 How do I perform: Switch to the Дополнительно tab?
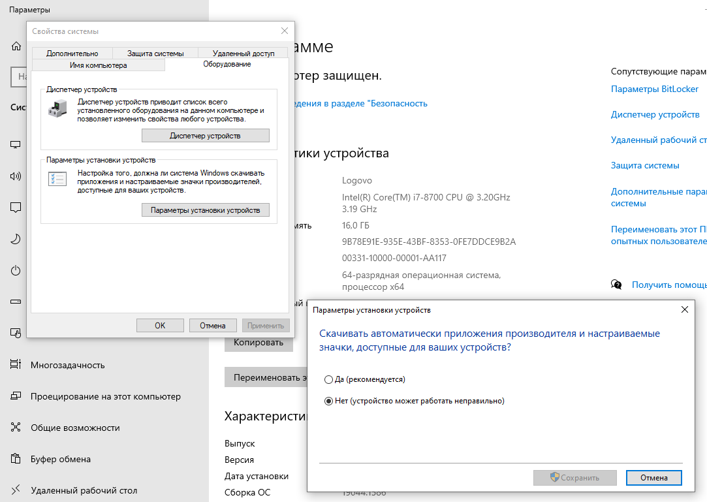(x=72, y=54)
